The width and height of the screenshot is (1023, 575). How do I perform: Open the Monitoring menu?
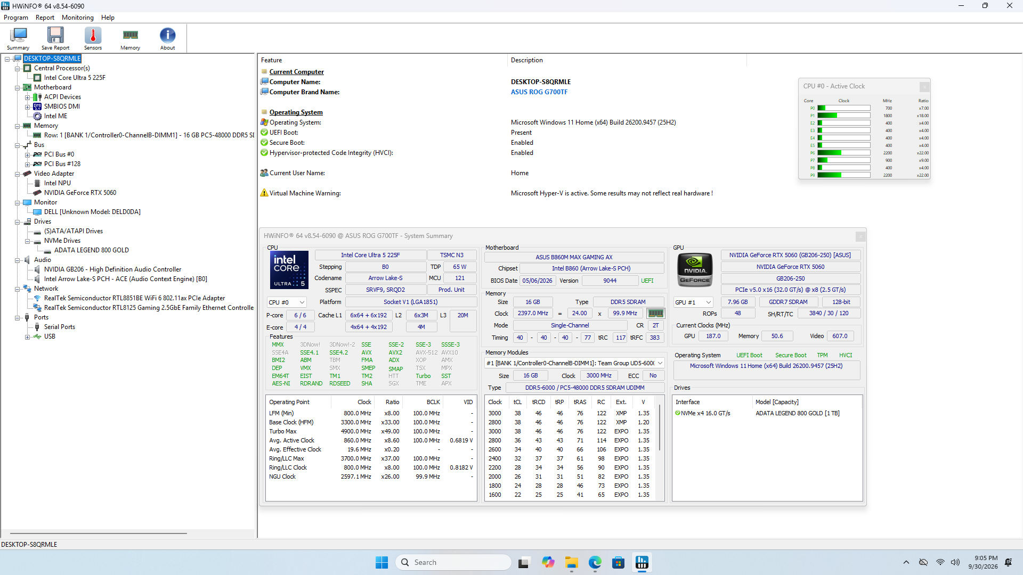[x=77, y=18]
